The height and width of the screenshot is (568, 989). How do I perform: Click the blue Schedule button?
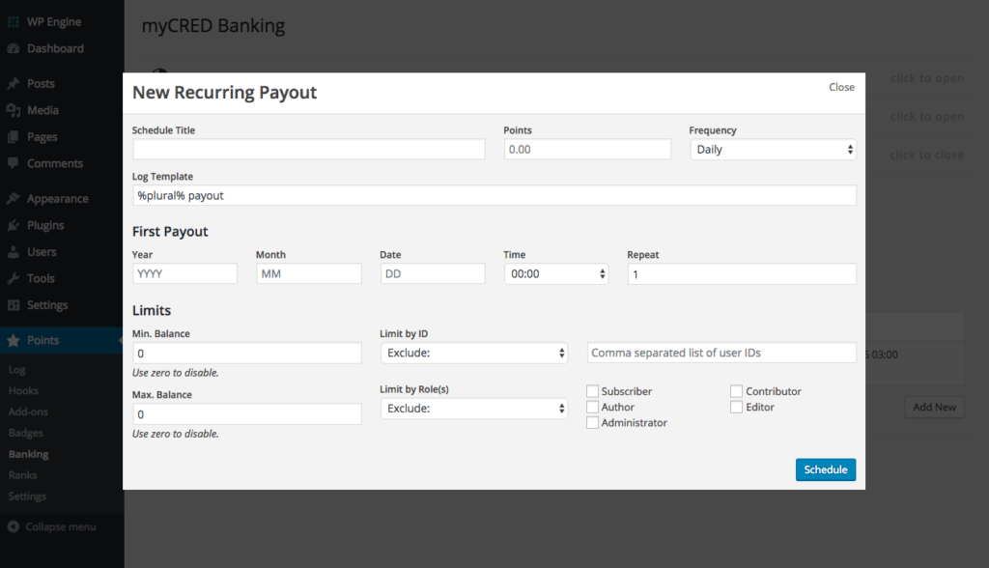[x=825, y=469]
